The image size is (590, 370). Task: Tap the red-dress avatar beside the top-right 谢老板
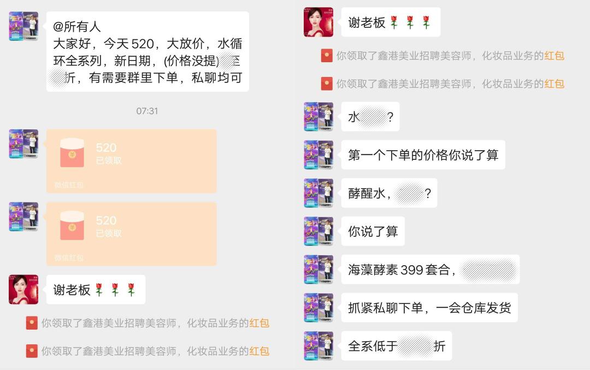[318, 22]
